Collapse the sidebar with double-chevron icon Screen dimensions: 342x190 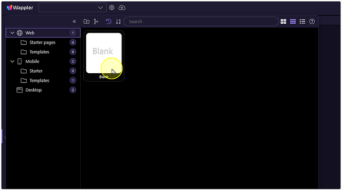pyautogui.click(x=74, y=22)
